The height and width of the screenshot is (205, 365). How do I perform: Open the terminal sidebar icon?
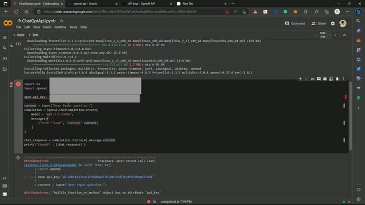[5, 194]
